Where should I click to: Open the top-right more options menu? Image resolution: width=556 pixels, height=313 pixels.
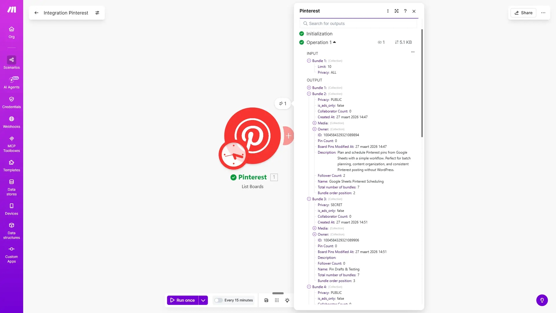[543, 13]
